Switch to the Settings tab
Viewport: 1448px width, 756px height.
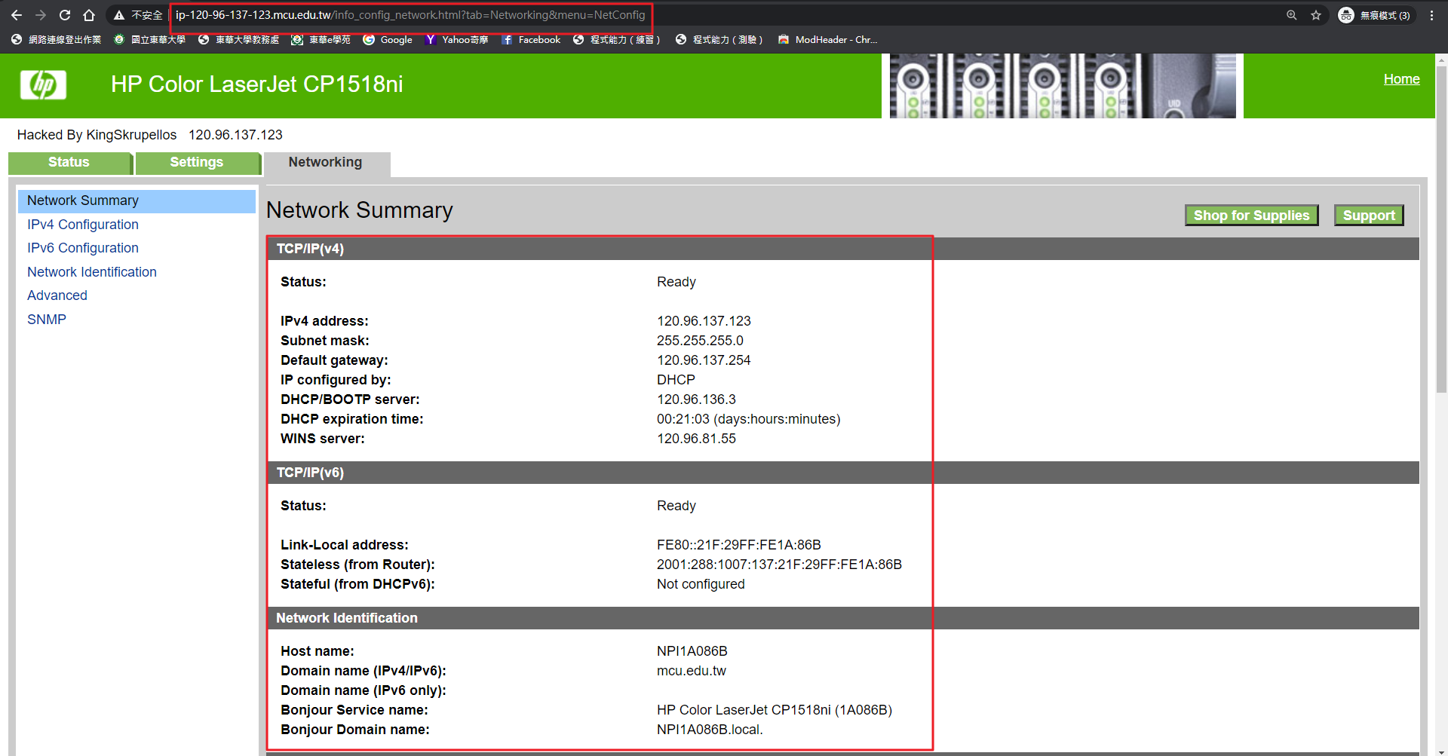[x=197, y=163]
